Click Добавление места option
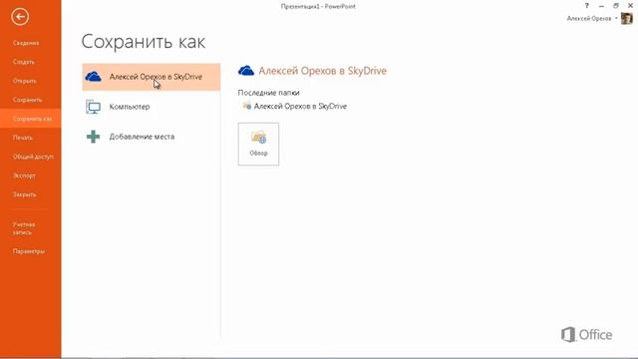This screenshot has height=359, width=638. click(152, 137)
